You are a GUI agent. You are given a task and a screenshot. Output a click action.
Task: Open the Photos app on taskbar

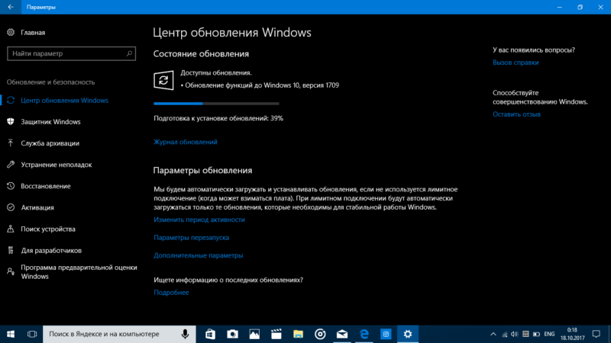pos(254,334)
